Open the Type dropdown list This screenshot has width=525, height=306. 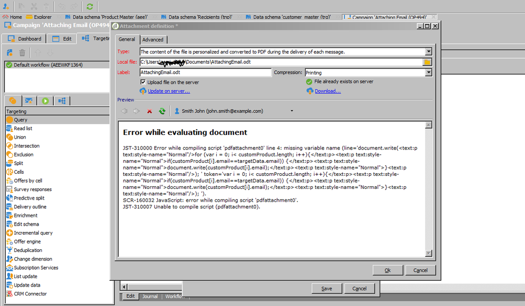coord(429,51)
